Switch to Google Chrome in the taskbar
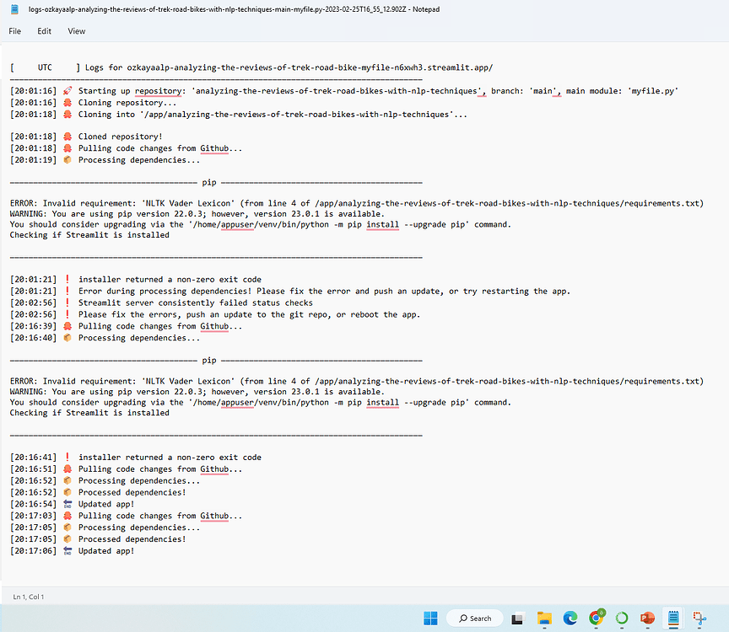Image resolution: width=729 pixels, height=632 pixels. tap(596, 618)
